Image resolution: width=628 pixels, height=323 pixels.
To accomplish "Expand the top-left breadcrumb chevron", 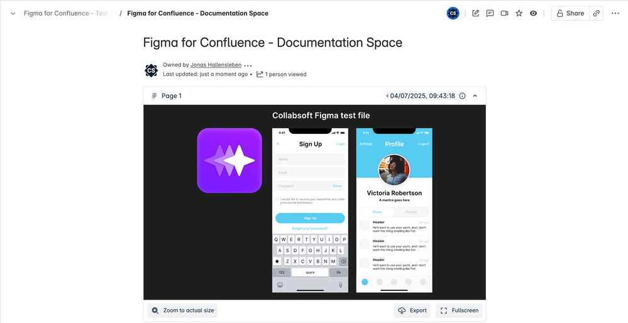I will click(x=13, y=13).
